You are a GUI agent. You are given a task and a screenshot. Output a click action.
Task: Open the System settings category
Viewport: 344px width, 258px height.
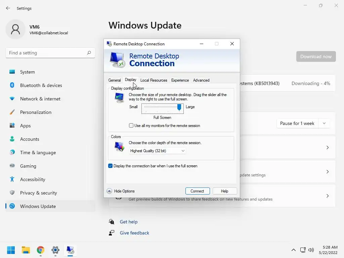point(27,72)
